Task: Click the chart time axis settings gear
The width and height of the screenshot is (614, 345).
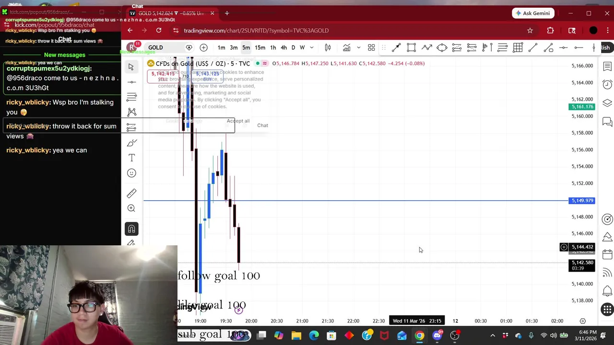Action: pyautogui.click(x=582, y=321)
